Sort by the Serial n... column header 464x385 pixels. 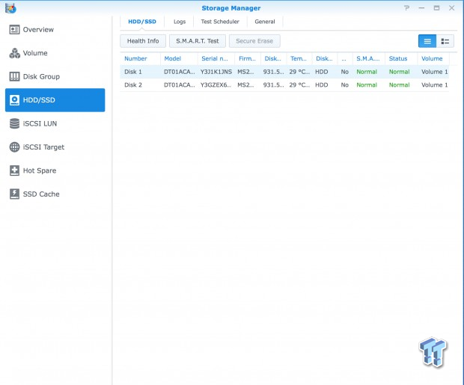(215, 58)
